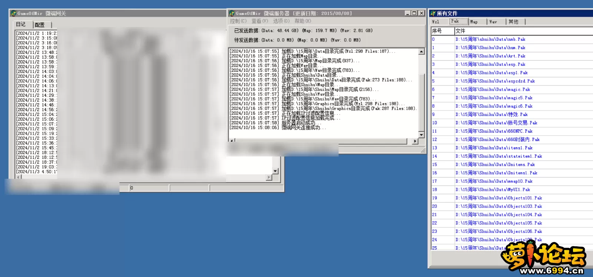This screenshot has width=593, height=277.
Task: Click 已发送数据 statistics line
Action: click(x=303, y=31)
